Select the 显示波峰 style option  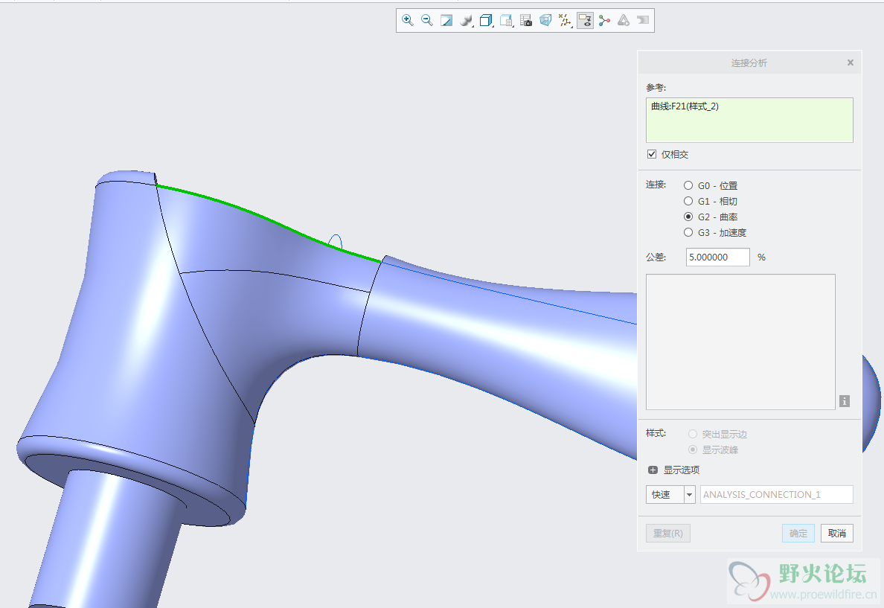[x=693, y=449]
